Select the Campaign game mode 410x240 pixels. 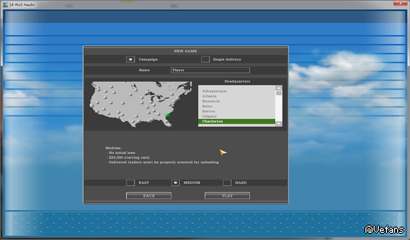point(130,59)
